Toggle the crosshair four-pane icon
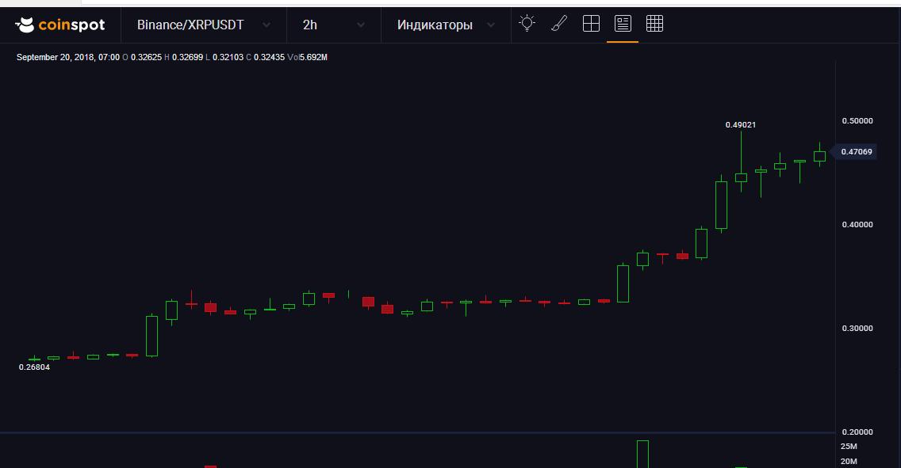Image resolution: width=901 pixels, height=468 pixels. click(591, 24)
